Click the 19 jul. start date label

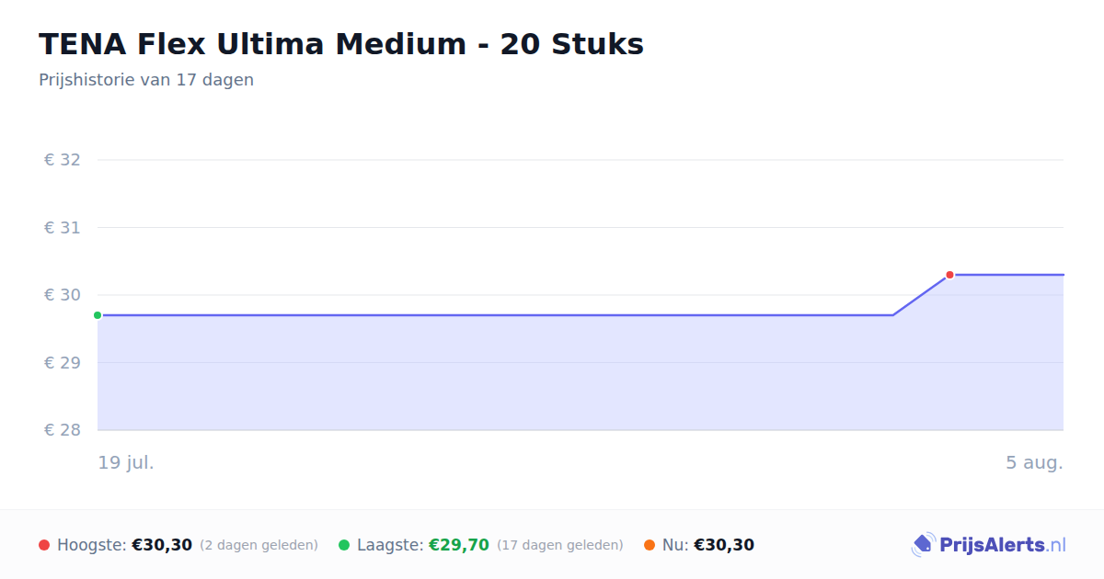(x=126, y=463)
